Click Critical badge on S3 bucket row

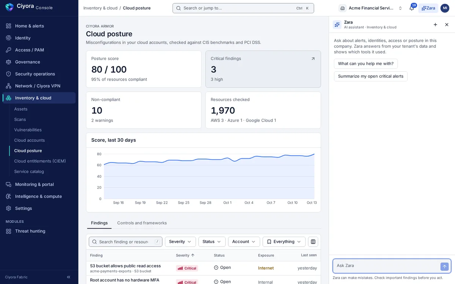[x=187, y=268]
